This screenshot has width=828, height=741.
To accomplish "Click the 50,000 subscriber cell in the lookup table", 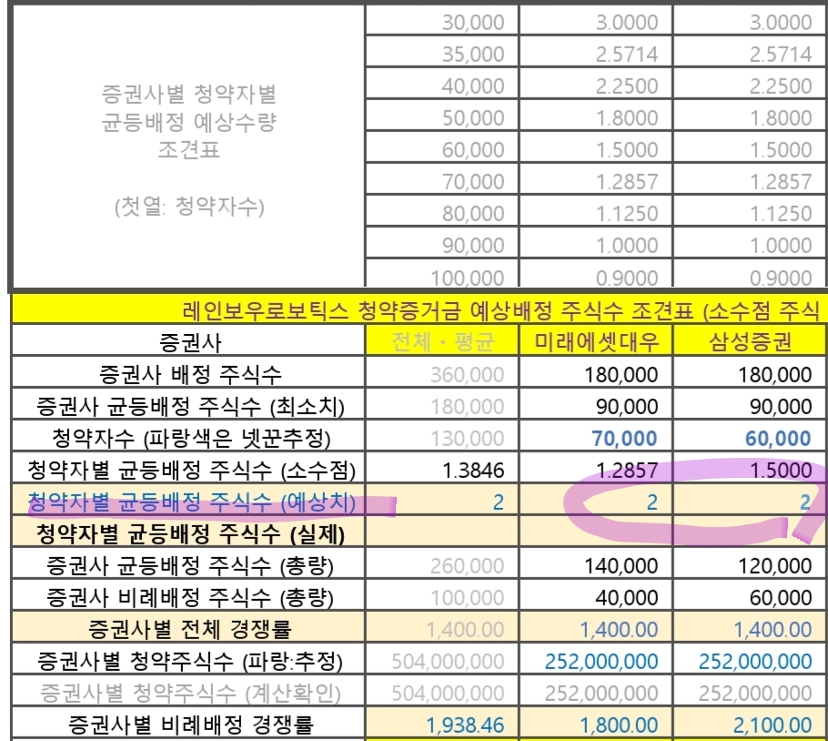I will [x=441, y=115].
